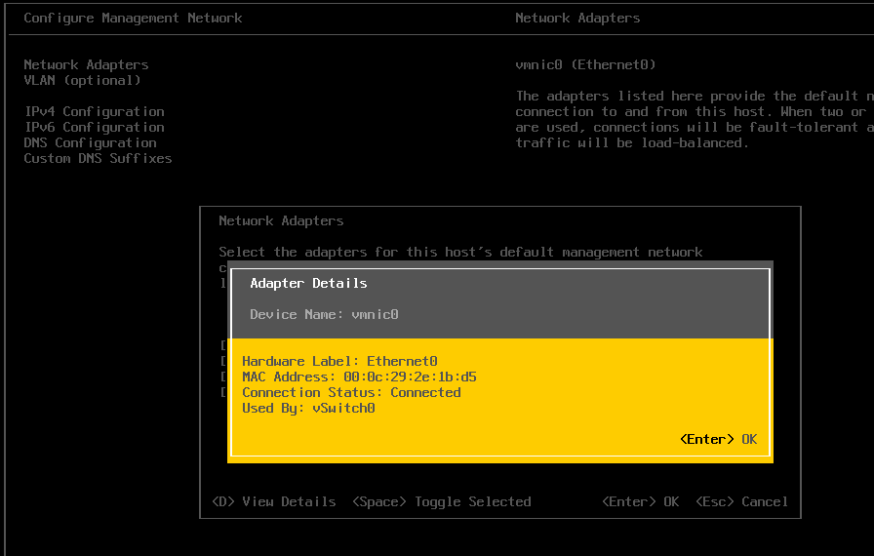Viewport: 874px width, 556px height.
Task: Open IPv6 Configuration menu item
Action: click(x=94, y=127)
